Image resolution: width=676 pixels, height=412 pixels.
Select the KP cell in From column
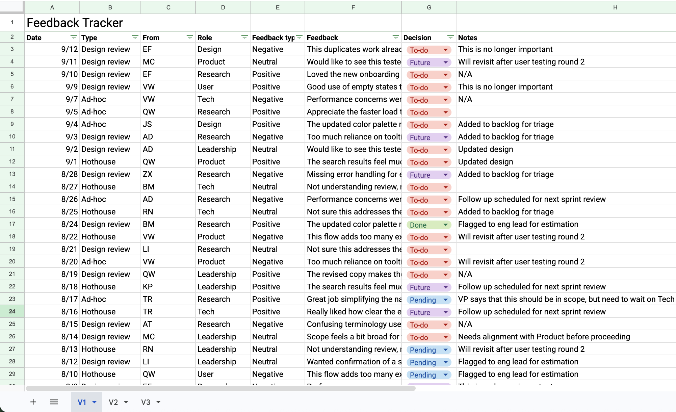[168, 286]
